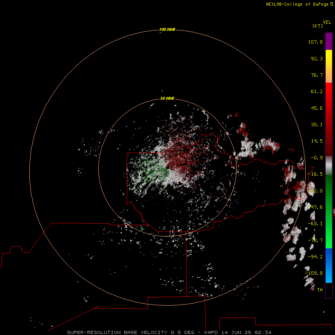Viewport: 335px width, 335px height.
Task: Click the 45.6 legend value
Action: pos(317,108)
